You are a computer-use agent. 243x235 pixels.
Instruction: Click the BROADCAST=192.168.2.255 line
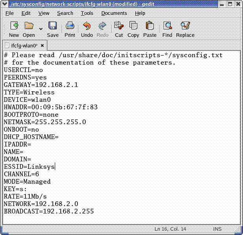[x=49, y=211]
